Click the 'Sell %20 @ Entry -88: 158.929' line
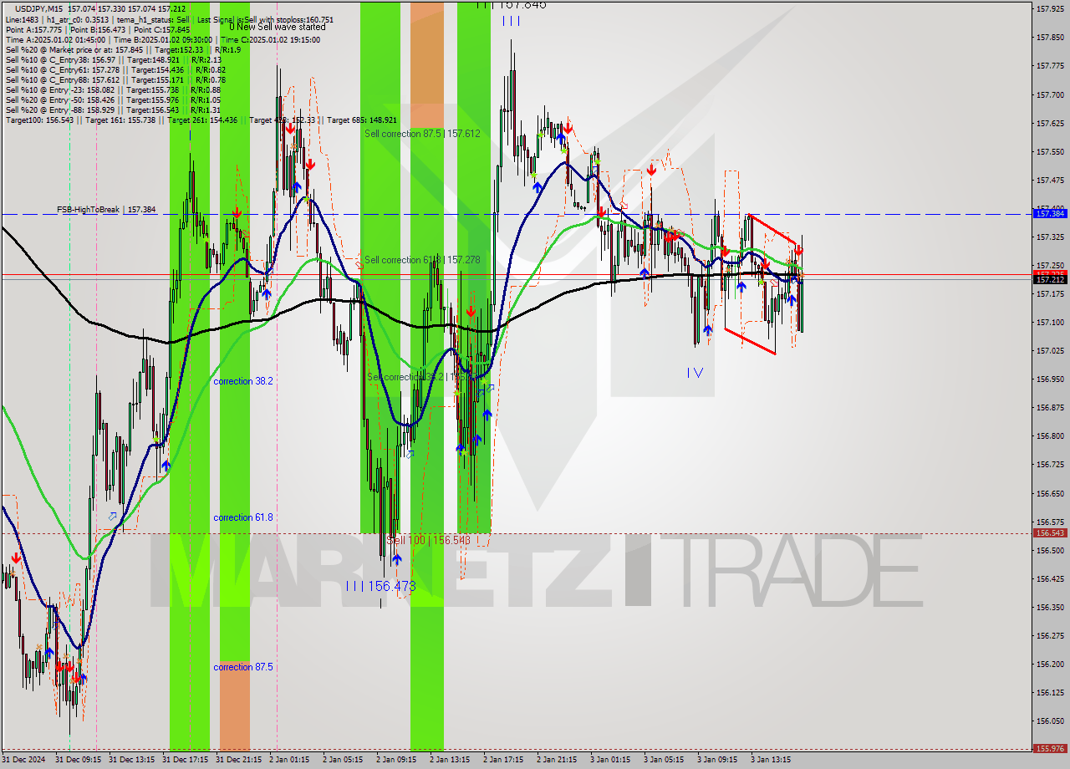 coord(113,110)
